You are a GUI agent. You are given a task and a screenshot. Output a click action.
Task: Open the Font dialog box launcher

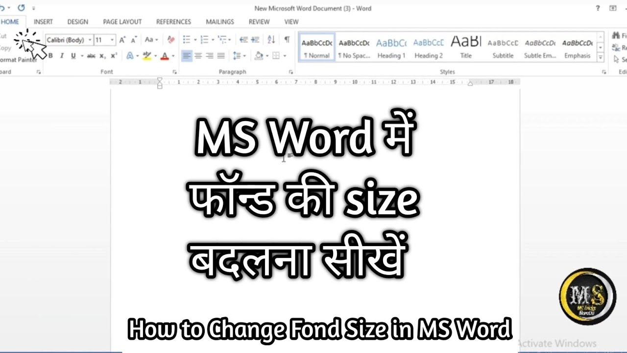175,72
